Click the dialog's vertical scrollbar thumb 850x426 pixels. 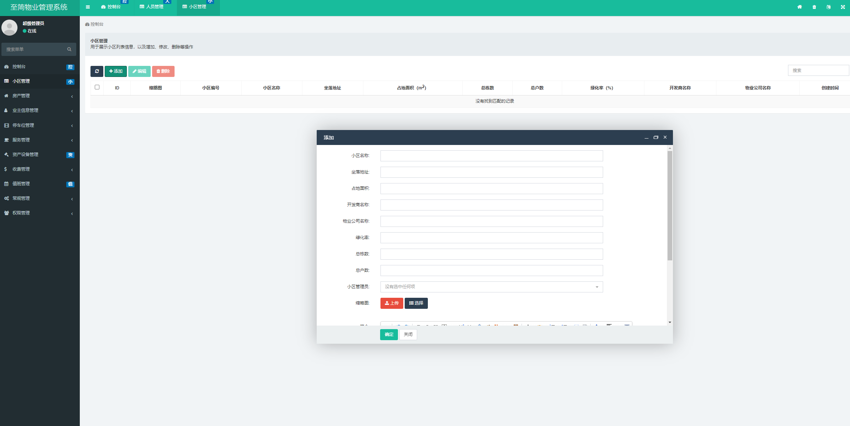point(670,206)
